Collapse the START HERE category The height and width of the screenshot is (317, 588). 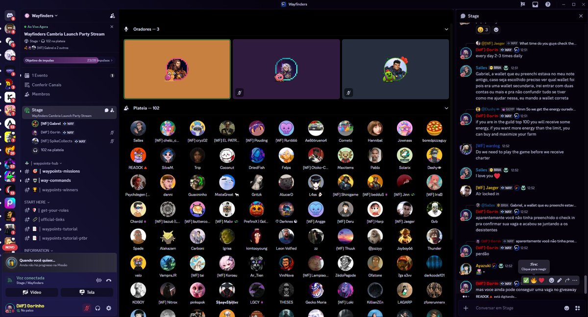[36, 202]
